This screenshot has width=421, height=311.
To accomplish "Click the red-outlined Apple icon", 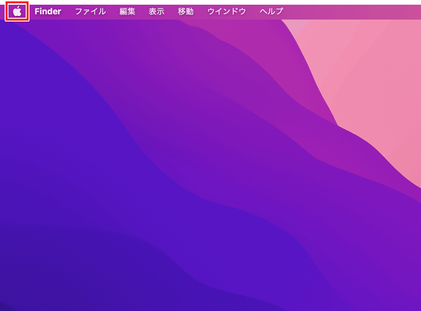I will tap(17, 12).
